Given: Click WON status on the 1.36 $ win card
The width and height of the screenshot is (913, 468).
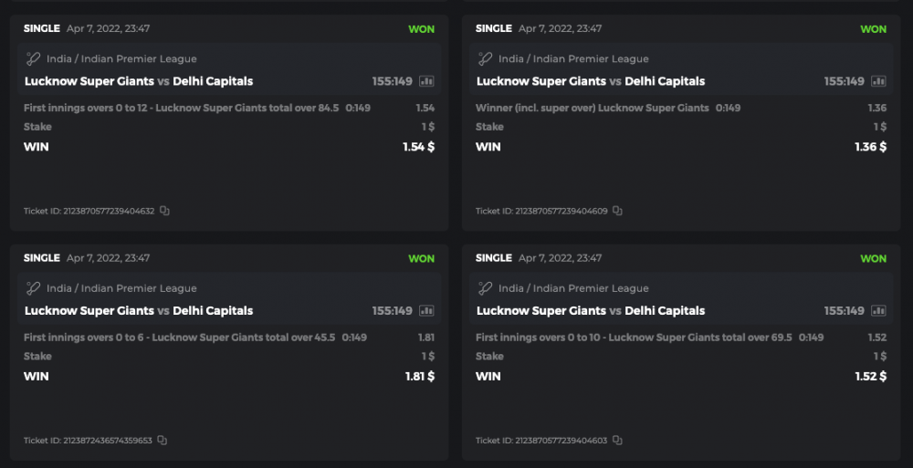Looking at the screenshot, I should tap(873, 29).
